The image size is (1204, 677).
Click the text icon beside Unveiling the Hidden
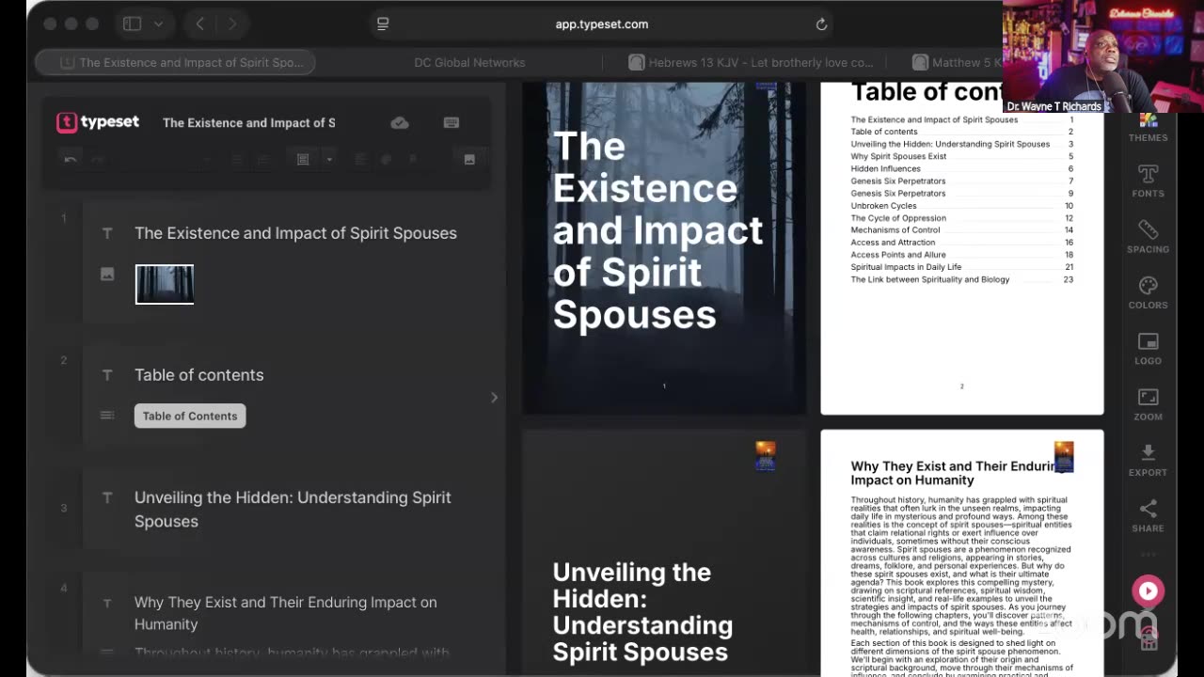(x=107, y=497)
